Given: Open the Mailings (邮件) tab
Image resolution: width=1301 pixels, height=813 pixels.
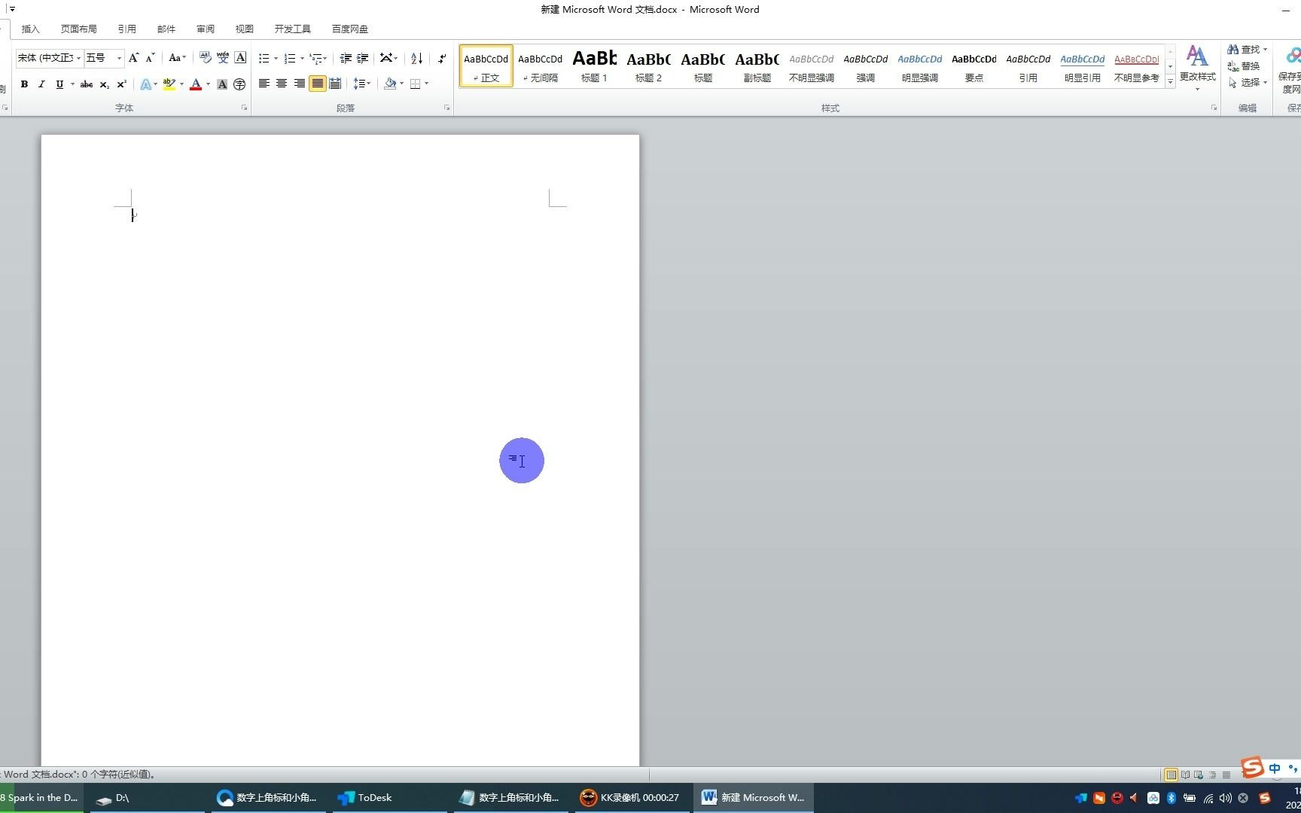Looking at the screenshot, I should pyautogui.click(x=166, y=29).
